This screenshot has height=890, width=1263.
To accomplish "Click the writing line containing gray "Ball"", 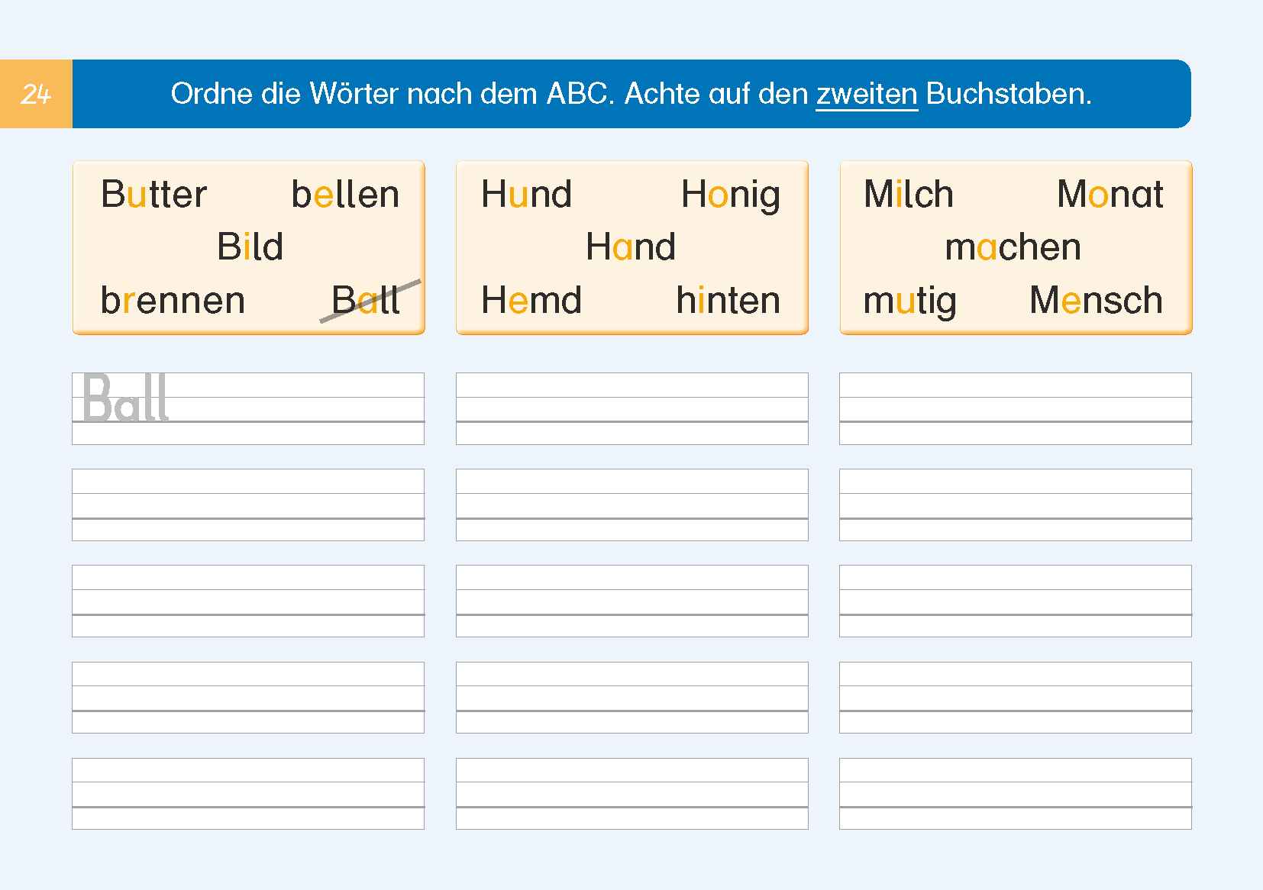I will [248, 408].
